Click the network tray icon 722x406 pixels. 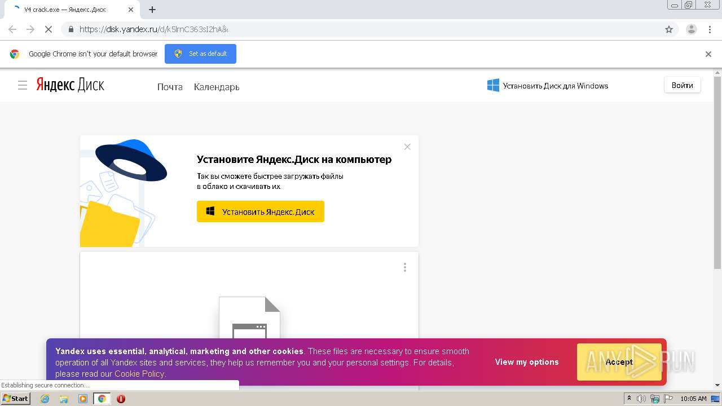(x=655, y=399)
